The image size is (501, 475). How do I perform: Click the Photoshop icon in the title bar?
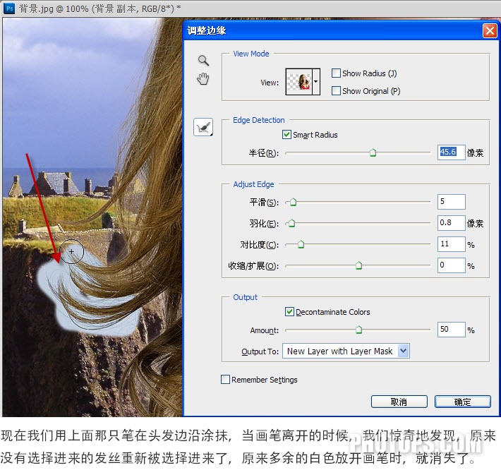(x=9, y=8)
